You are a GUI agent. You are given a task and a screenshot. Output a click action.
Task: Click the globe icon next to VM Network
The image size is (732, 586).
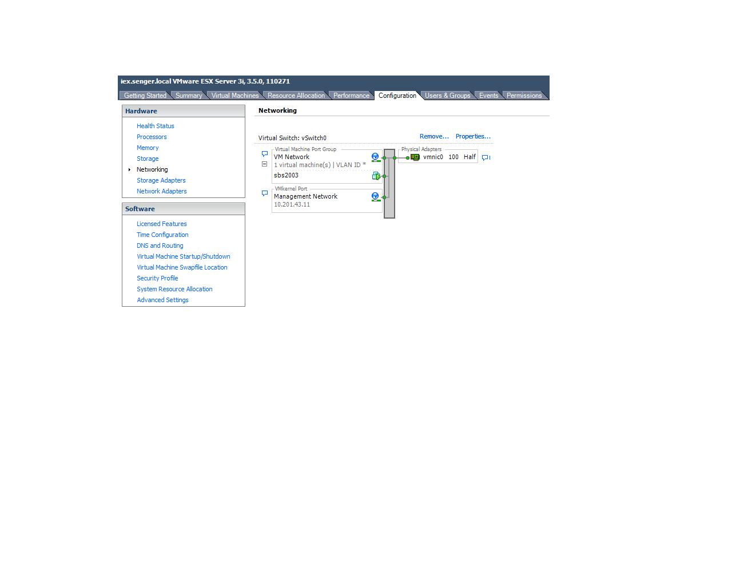coord(375,156)
